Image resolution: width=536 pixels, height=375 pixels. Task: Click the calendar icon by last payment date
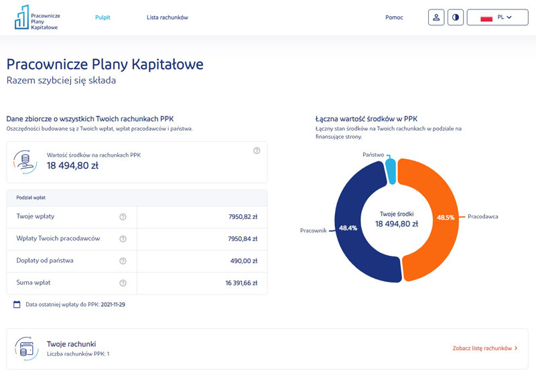point(17,304)
